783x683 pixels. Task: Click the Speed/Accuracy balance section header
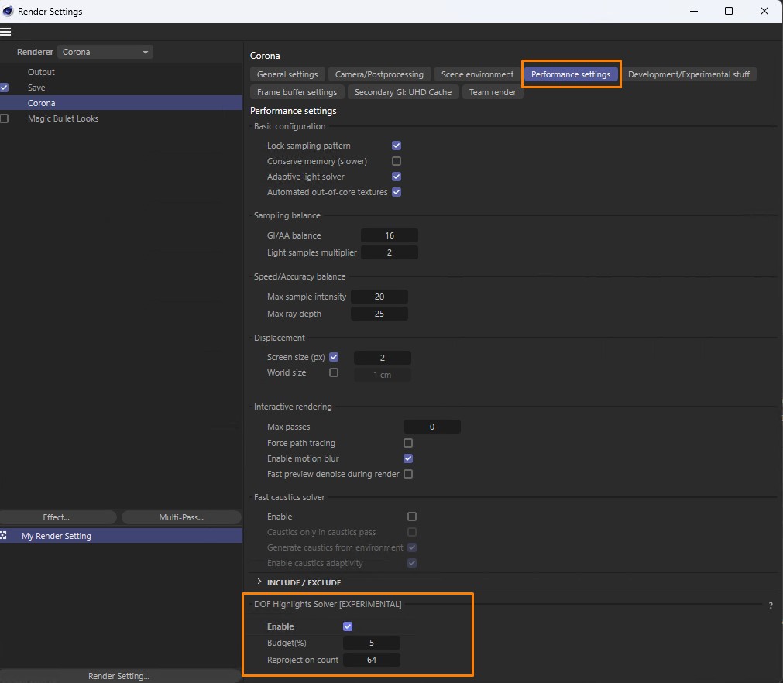coord(300,276)
